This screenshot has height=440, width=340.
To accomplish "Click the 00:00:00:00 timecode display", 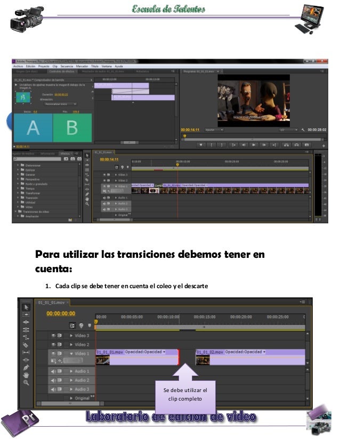I will (x=61, y=313).
